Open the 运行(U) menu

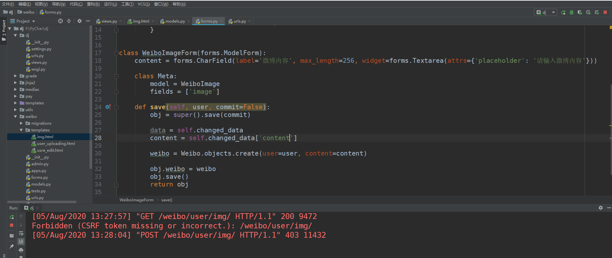click(111, 4)
